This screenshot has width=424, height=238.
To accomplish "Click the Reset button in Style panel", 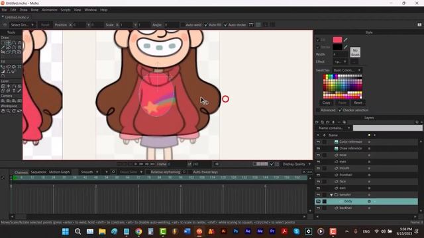I will point(358,102).
